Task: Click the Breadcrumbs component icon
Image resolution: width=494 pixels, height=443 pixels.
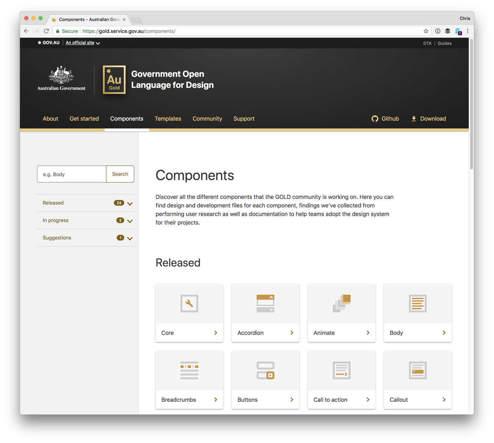Action: tap(189, 370)
